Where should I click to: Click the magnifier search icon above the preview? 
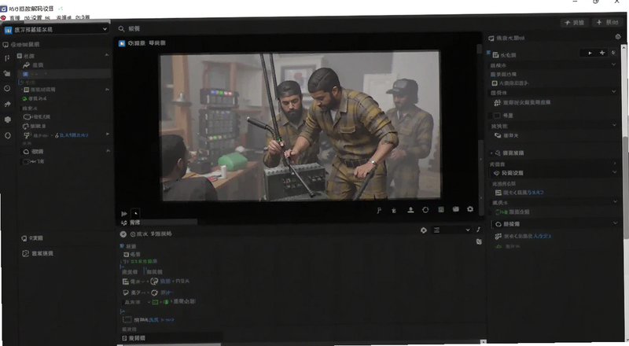click(122, 29)
